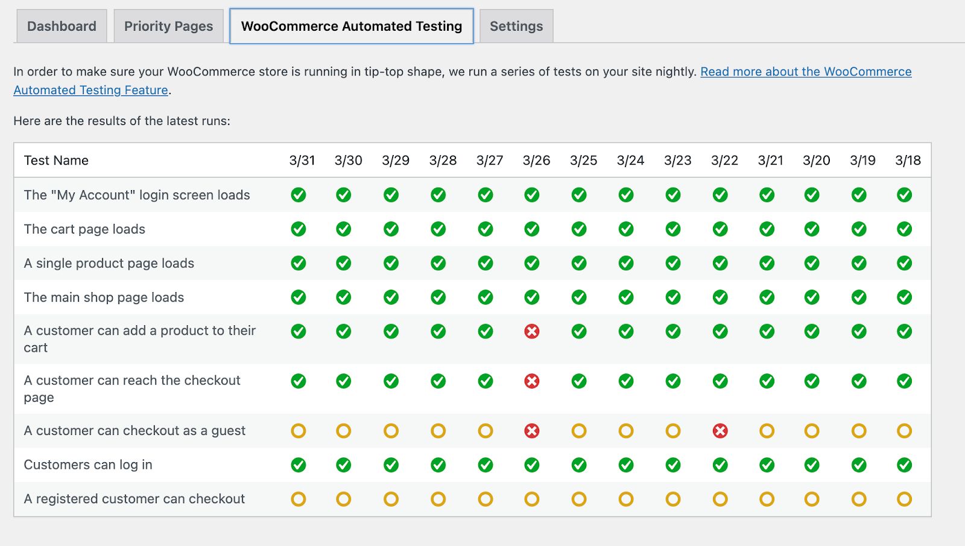Viewport: 965px width, 546px height.
Task: Click the registered customer checkout circle for 3/26
Action: coord(531,499)
